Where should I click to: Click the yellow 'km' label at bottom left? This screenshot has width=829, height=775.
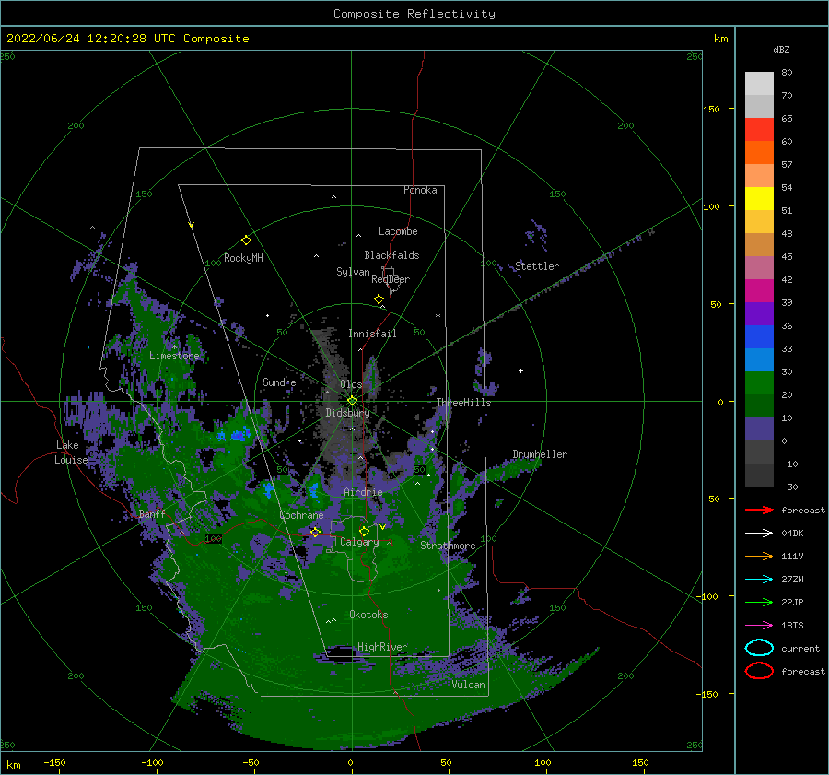pos(13,765)
